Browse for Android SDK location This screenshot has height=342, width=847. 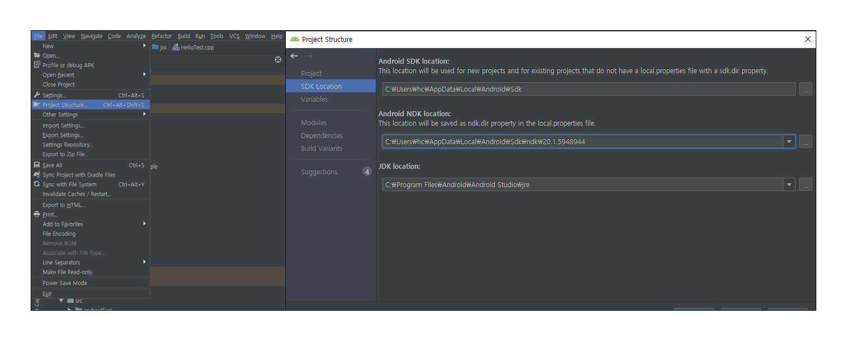(x=805, y=89)
